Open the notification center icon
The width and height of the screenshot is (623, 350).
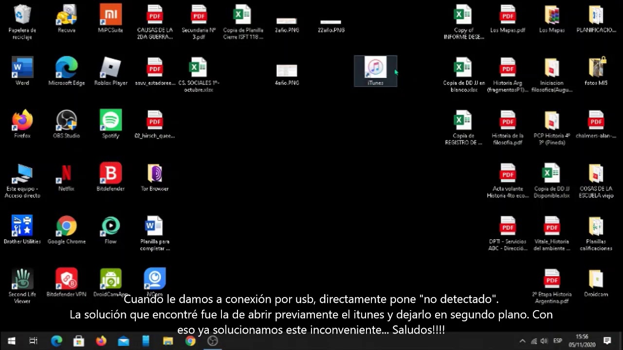pos(607,341)
